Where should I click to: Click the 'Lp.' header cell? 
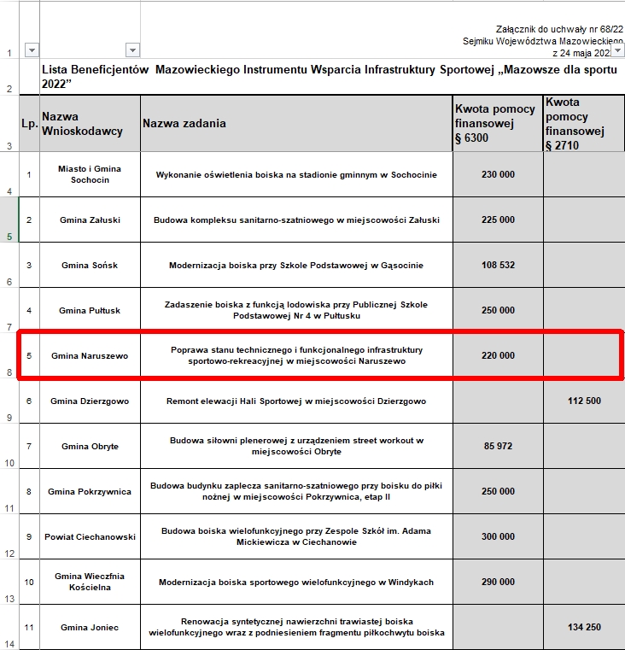coord(29,124)
